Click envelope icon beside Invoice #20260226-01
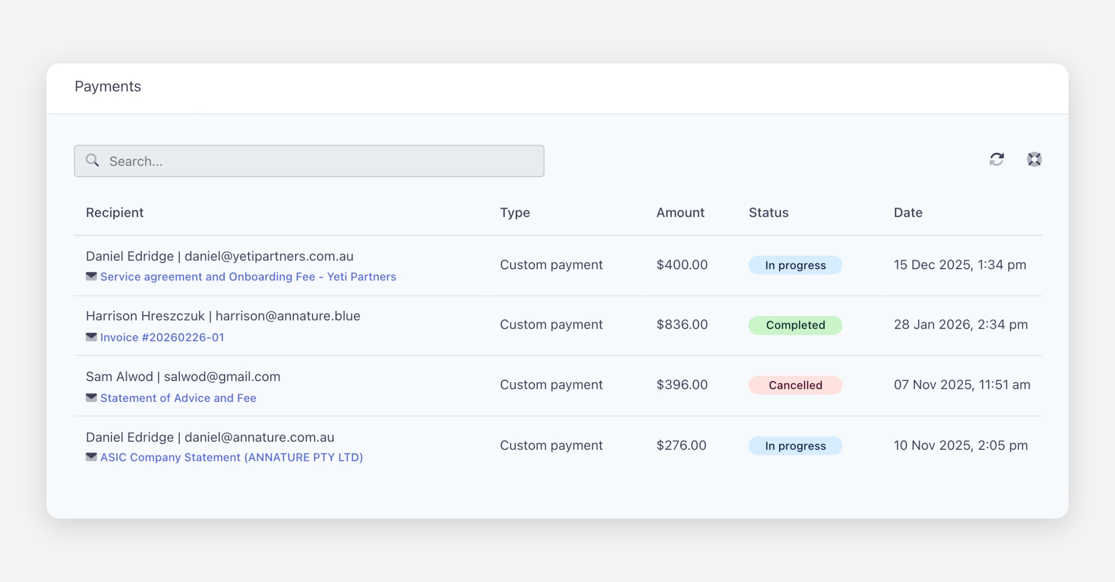The height and width of the screenshot is (582, 1115). click(x=92, y=337)
